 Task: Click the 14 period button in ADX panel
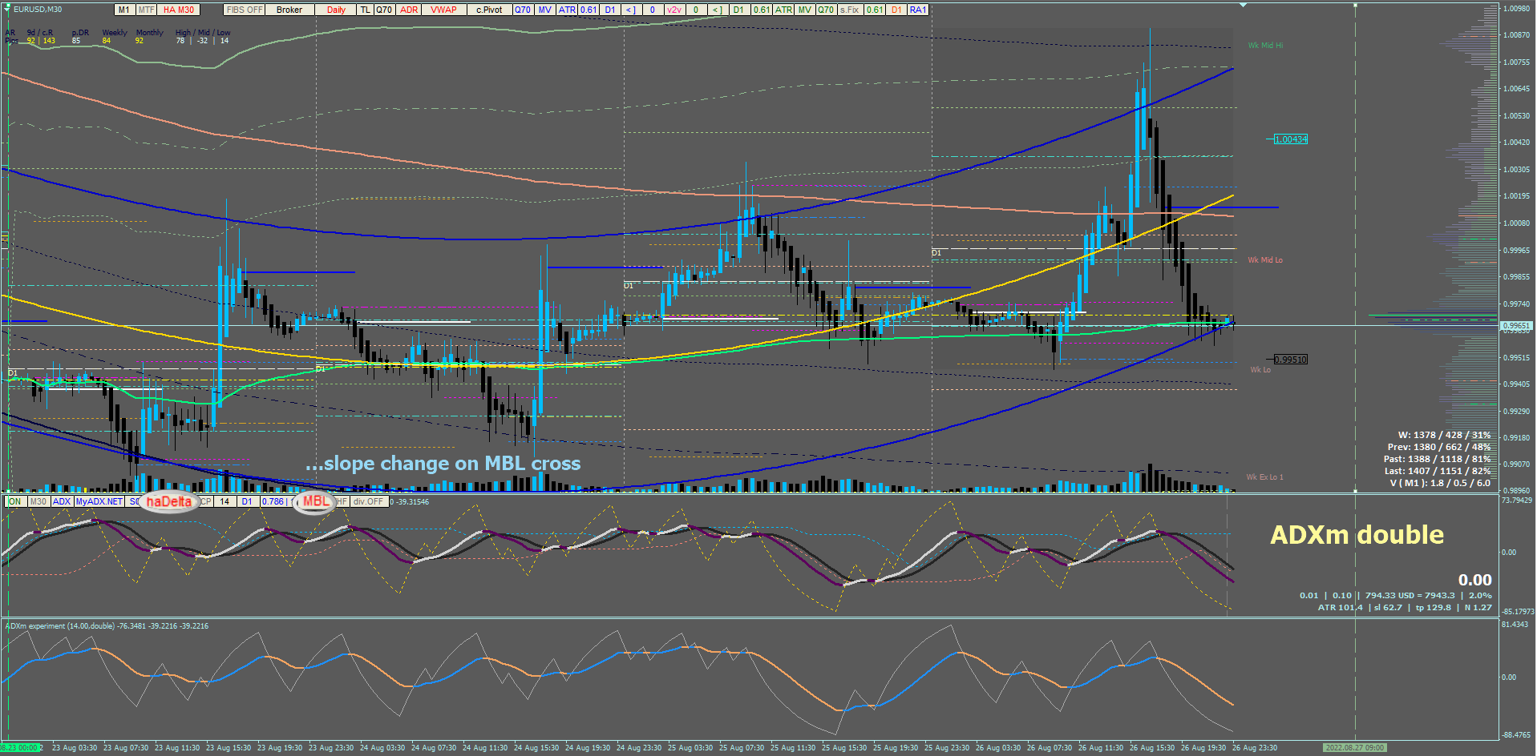click(224, 501)
